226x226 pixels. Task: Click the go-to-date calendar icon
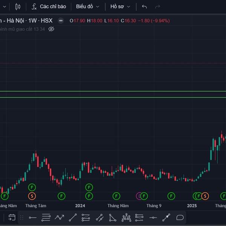tap(12, 217)
